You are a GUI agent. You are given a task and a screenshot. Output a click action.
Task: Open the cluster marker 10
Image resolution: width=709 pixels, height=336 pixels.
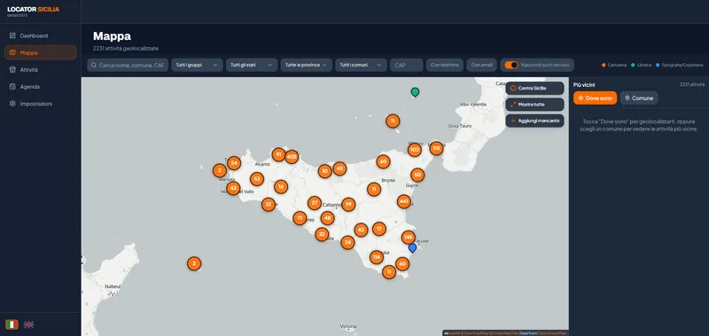click(324, 171)
